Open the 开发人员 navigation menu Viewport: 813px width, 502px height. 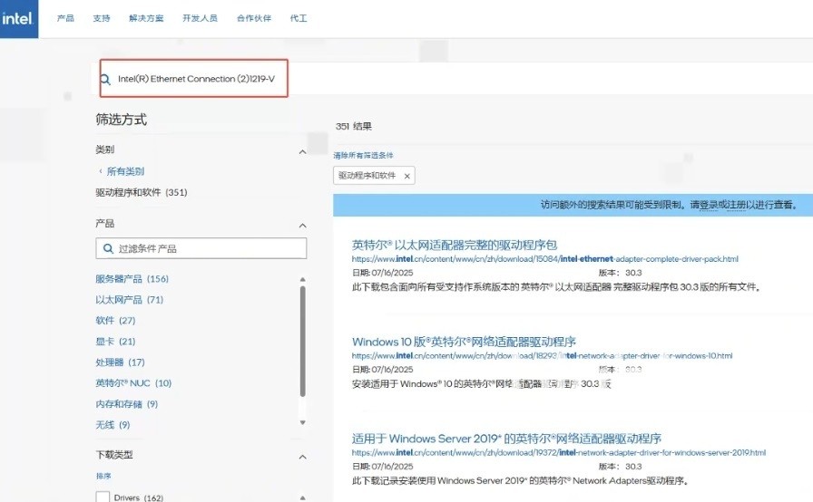[200, 18]
